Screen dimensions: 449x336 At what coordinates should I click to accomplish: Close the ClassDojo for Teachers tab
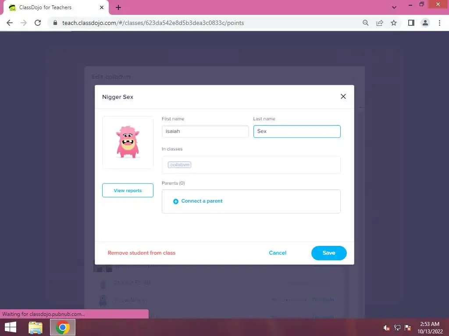tap(101, 7)
